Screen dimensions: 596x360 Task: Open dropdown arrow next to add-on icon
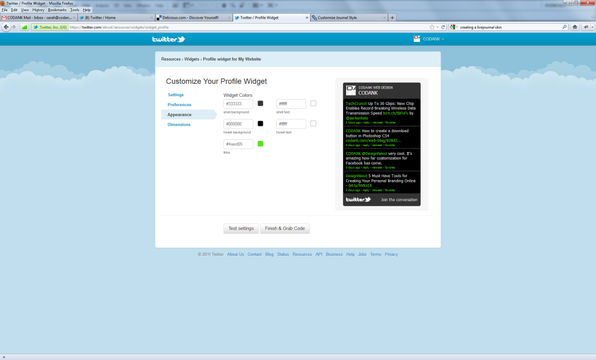pyautogui.click(x=592, y=27)
